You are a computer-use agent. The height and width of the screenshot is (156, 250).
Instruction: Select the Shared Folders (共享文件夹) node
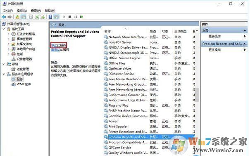point(22,44)
